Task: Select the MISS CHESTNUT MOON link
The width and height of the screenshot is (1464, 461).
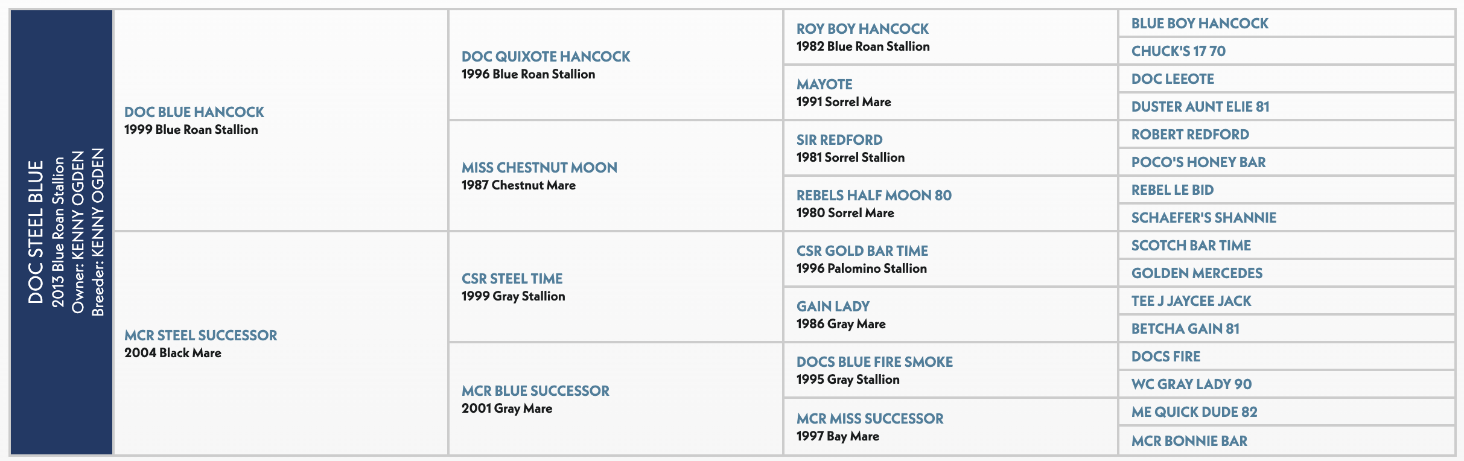Action: pyautogui.click(x=539, y=168)
